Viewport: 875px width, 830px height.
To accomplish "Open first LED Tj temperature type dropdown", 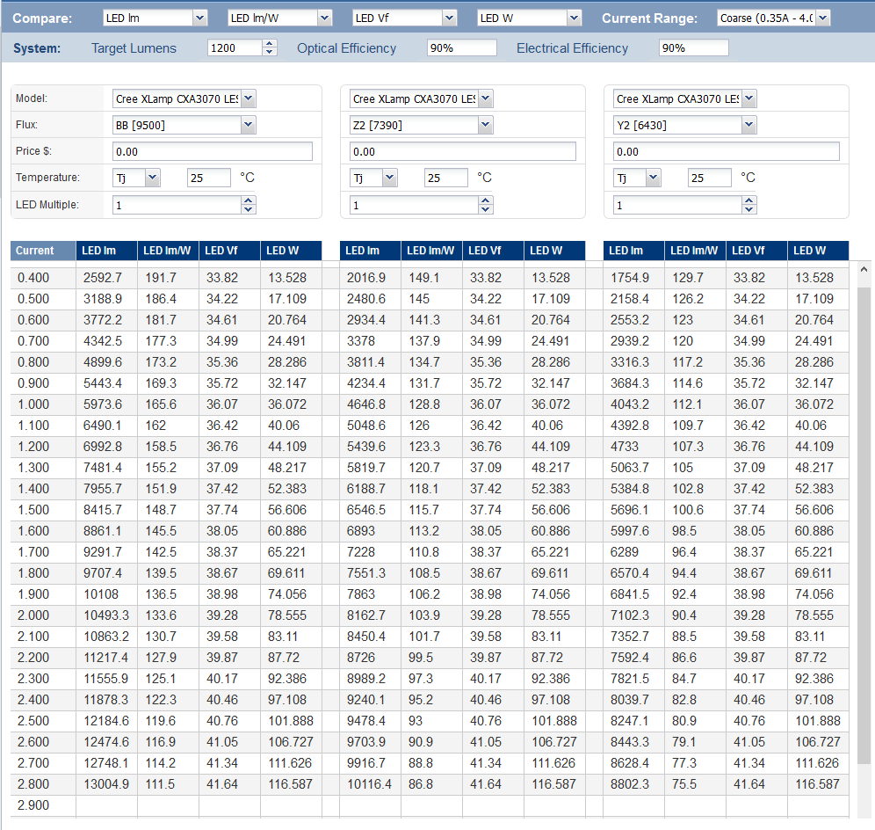I will (x=153, y=178).
